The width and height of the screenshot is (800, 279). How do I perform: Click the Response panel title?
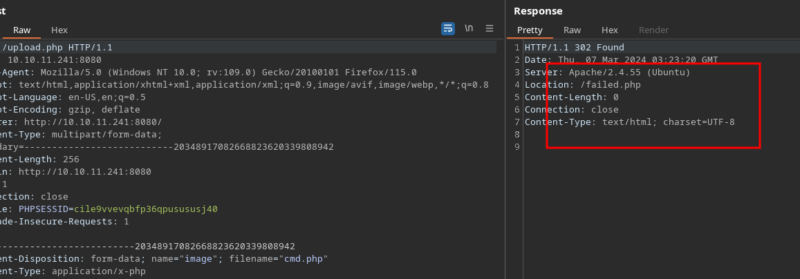tap(538, 11)
